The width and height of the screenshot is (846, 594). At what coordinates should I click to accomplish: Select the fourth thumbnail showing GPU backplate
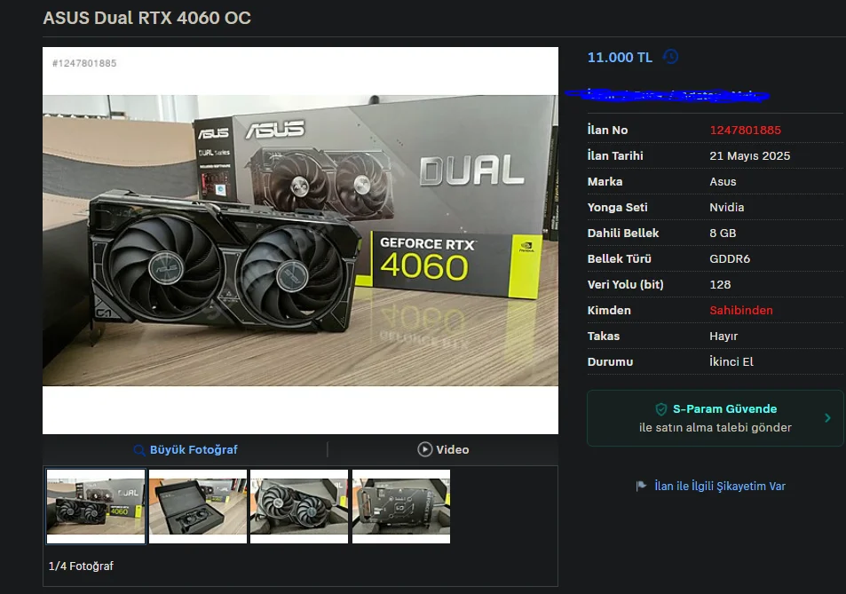[401, 506]
